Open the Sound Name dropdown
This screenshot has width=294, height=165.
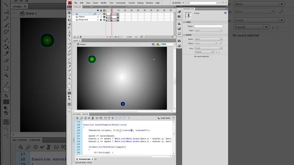209,39
